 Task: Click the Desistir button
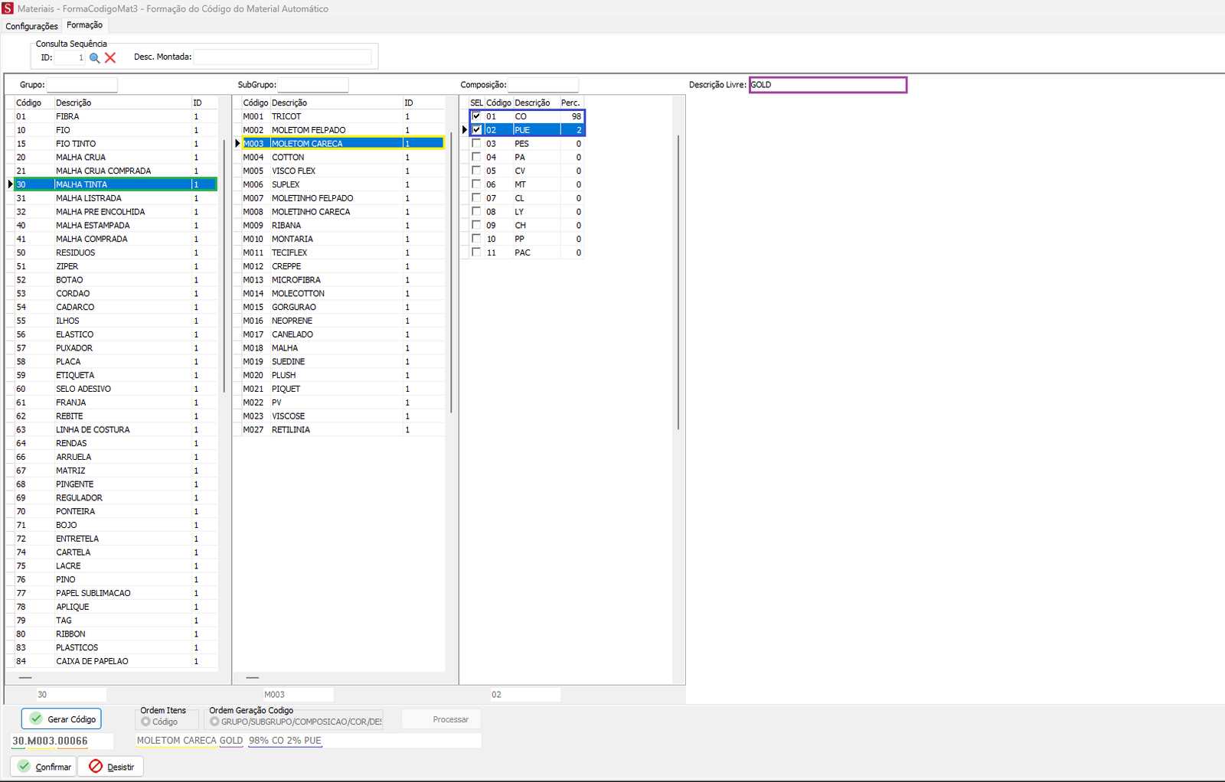click(111, 767)
